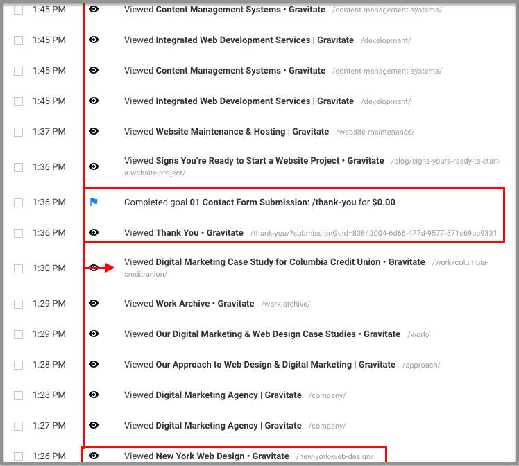Screen dimensions: 519x466
Task: Tick the checkbox for the 1:37 PM row
Action: pos(18,132)
